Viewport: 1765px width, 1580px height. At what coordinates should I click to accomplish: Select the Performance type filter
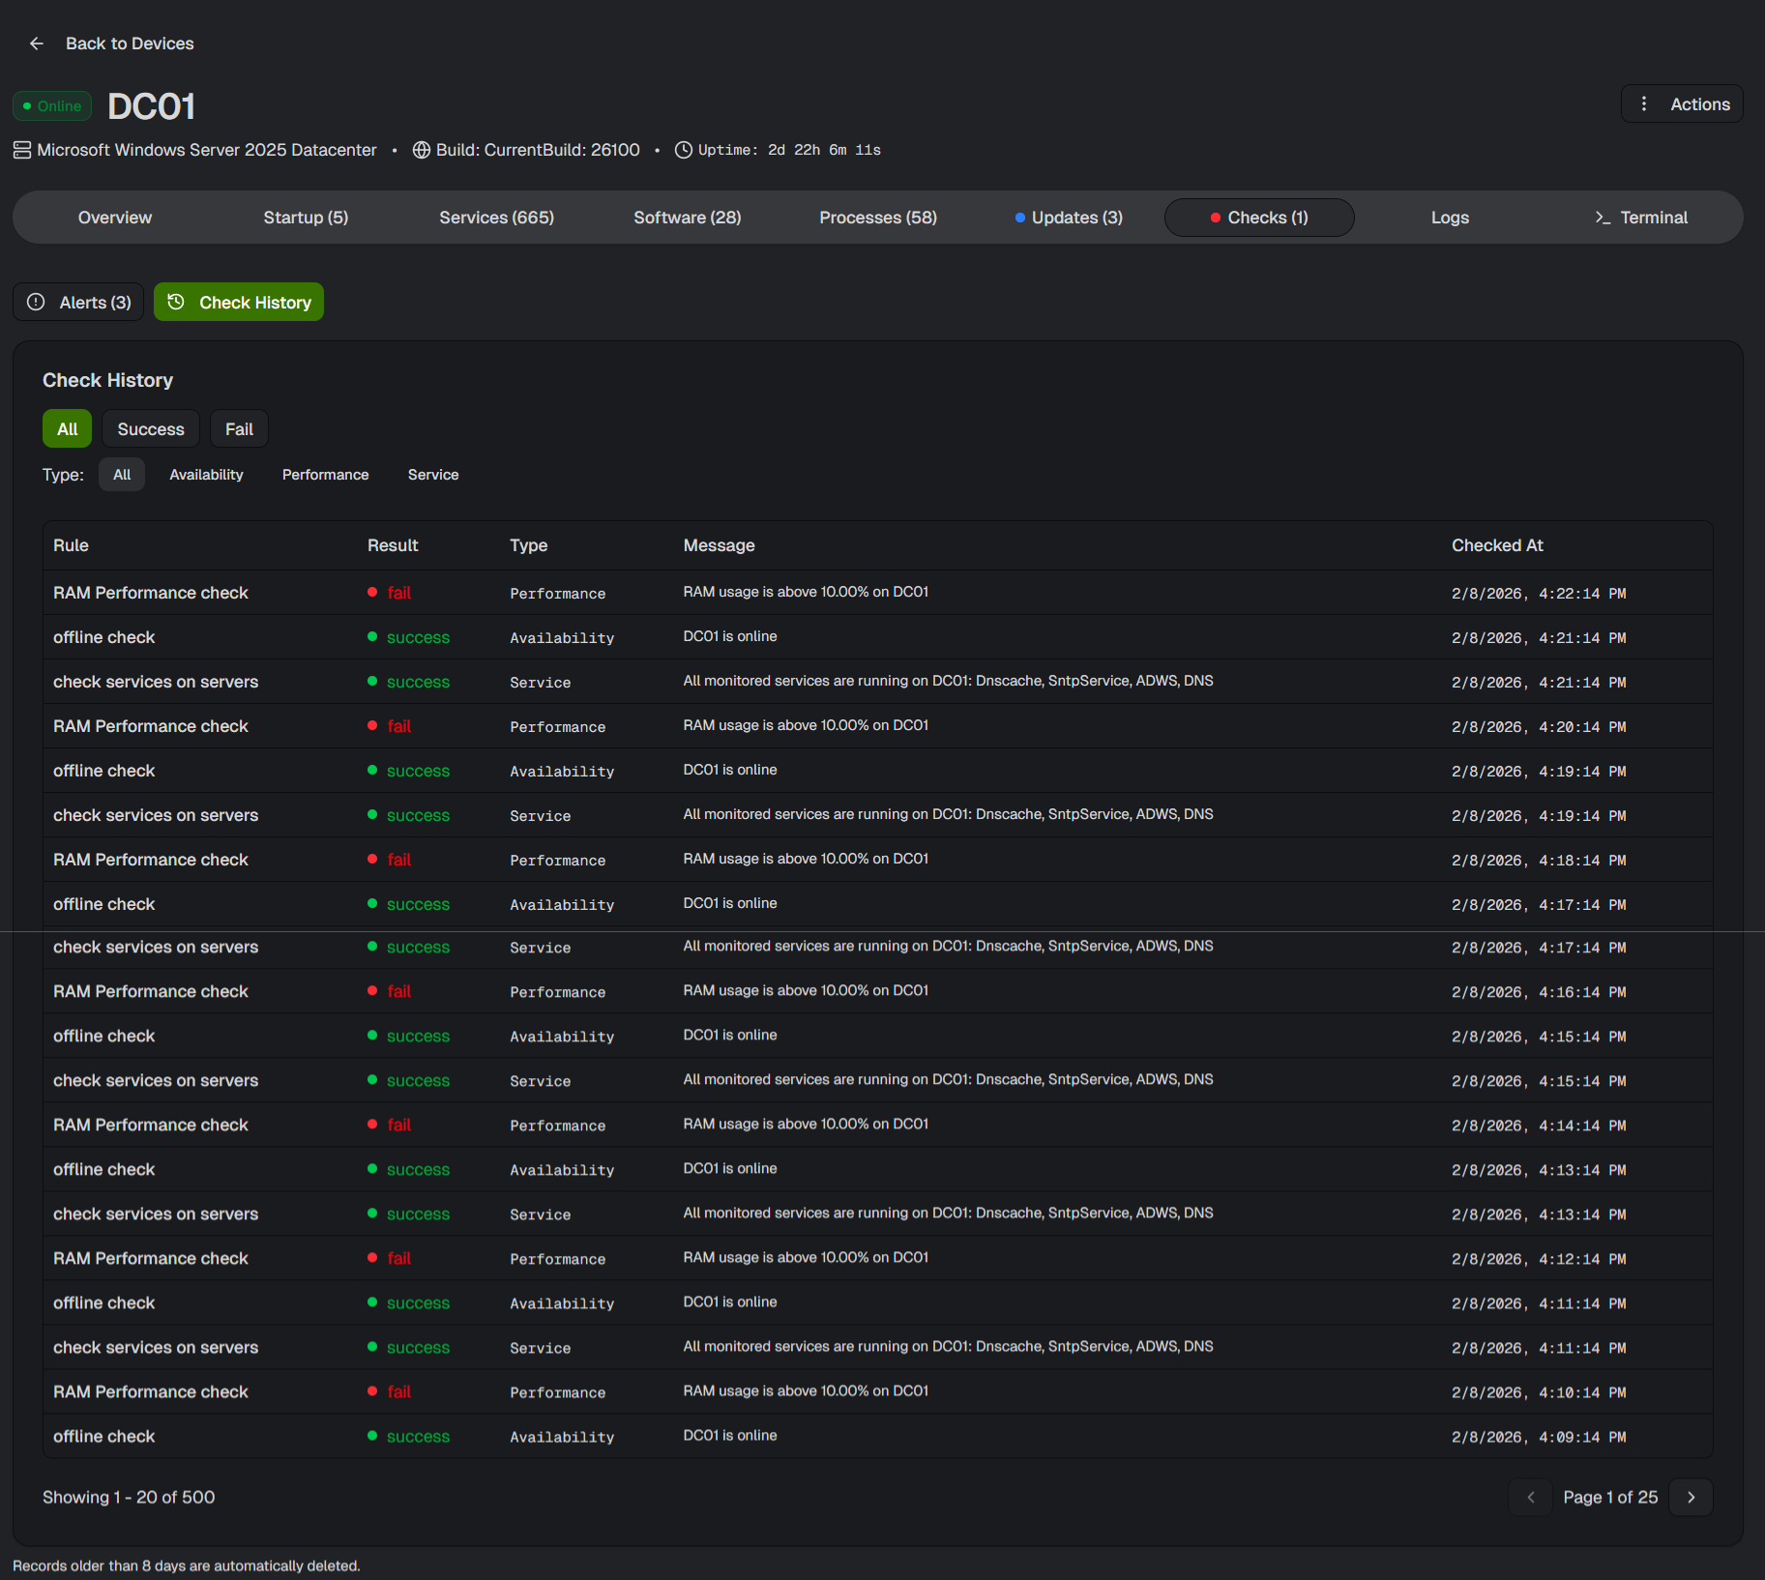[325, 475]
